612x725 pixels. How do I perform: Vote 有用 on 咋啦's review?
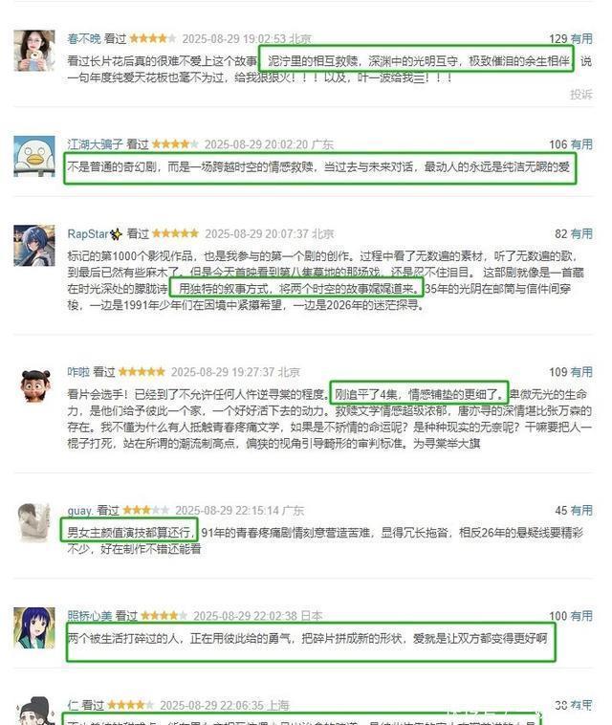581,372
